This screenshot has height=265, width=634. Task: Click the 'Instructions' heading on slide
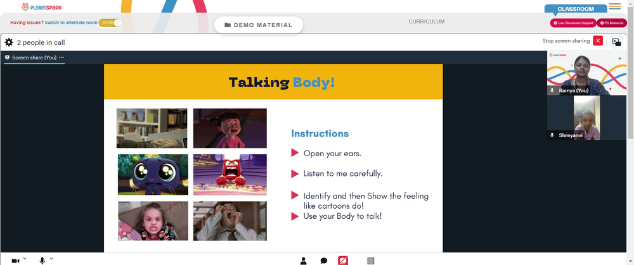point(320,133)
